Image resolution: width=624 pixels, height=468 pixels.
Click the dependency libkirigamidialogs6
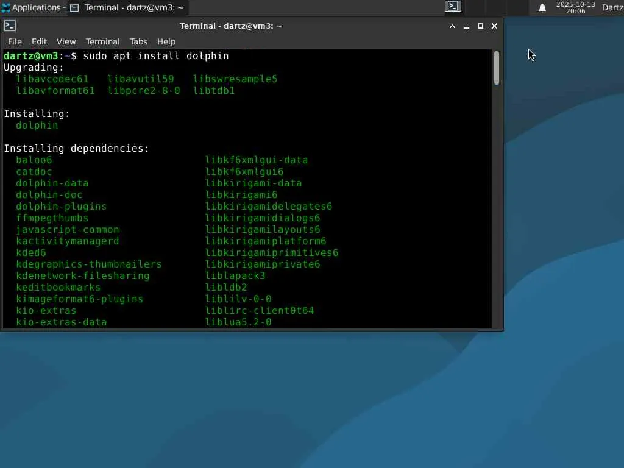tap(263, 218)
